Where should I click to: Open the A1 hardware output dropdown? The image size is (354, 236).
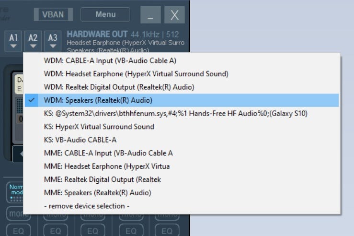(x=13, y=41)
